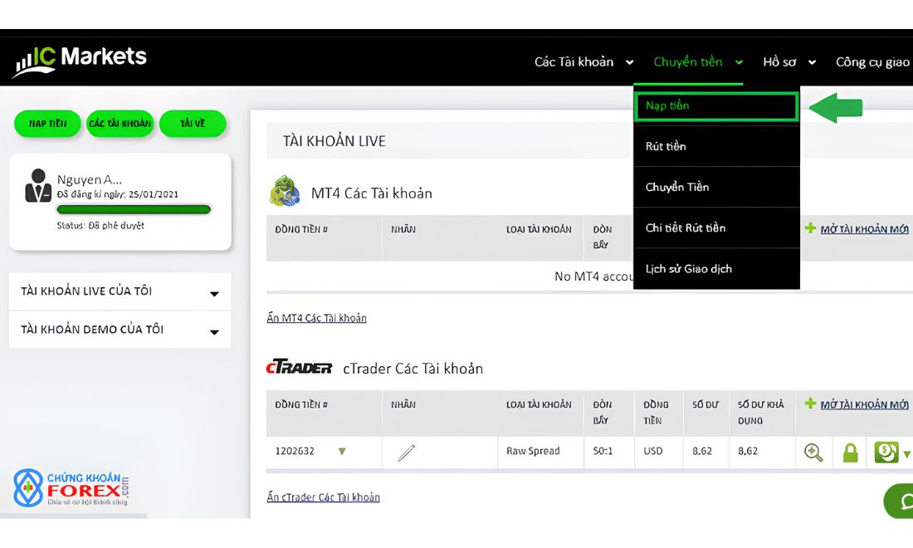Open the green live chat bubble
The image size is (913, 548).
coord(899,501)
